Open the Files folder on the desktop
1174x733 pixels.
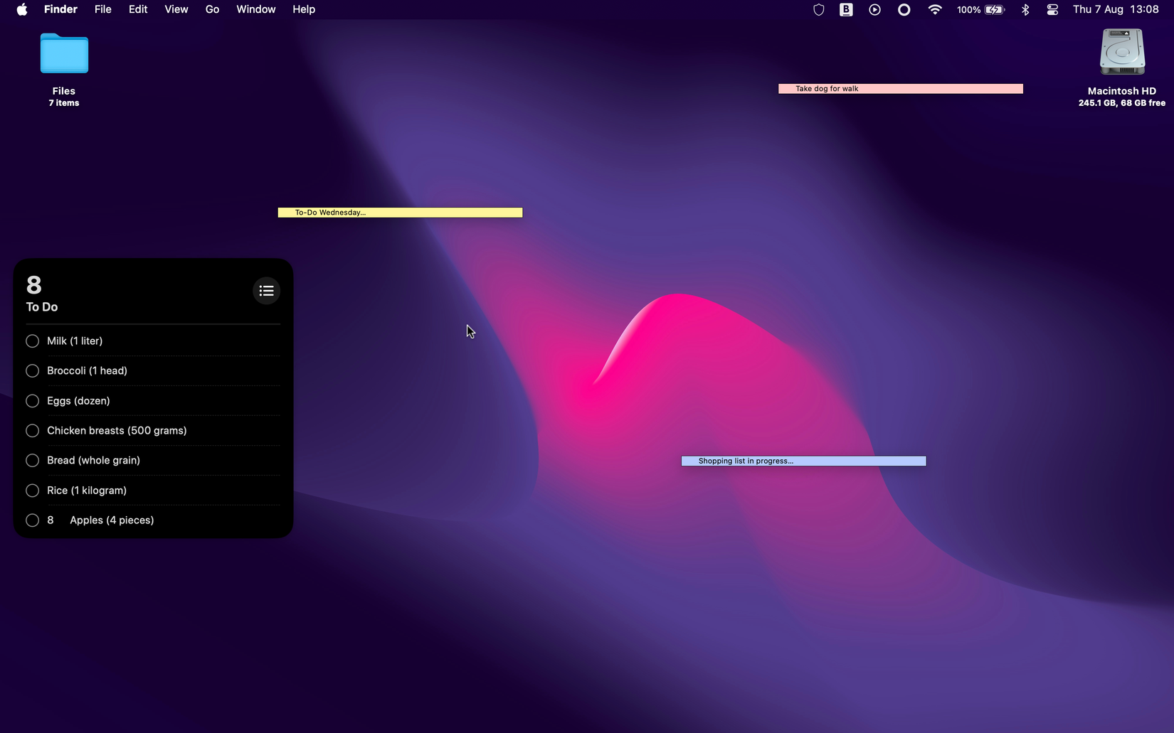pos(63,53)
